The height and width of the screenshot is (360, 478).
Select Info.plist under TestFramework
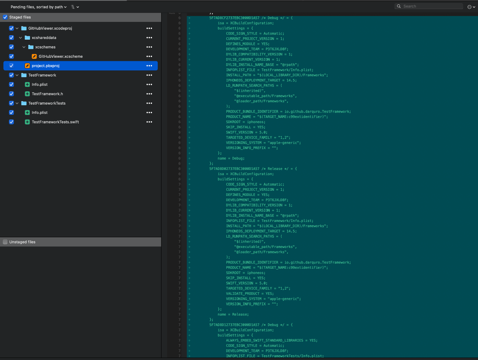[x=40, y=84]
